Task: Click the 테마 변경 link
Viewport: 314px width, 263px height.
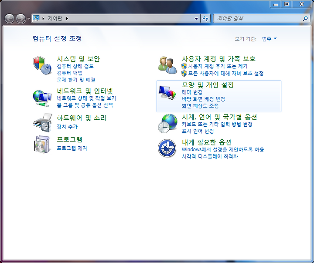Action: [x=192, y=92]
